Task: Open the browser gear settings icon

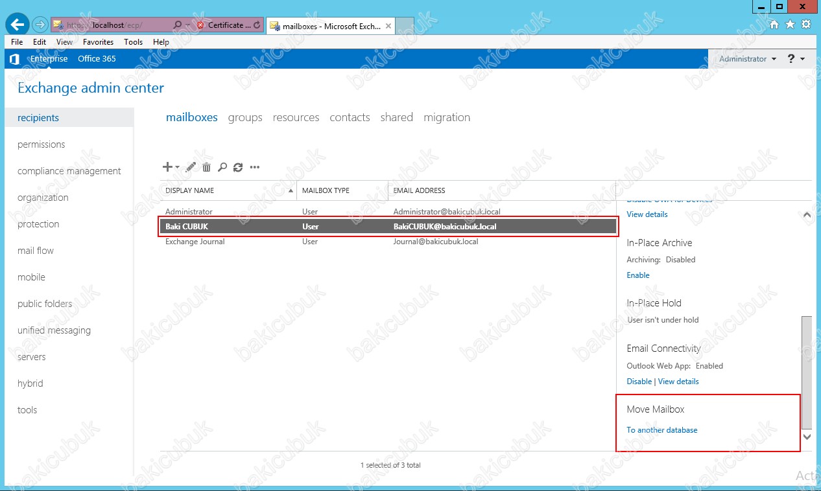Action: click(x=806, y=25)
